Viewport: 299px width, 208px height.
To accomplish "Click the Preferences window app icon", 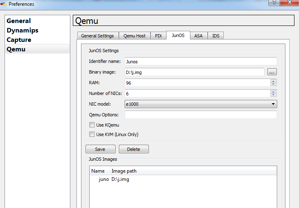I will 3,4.
